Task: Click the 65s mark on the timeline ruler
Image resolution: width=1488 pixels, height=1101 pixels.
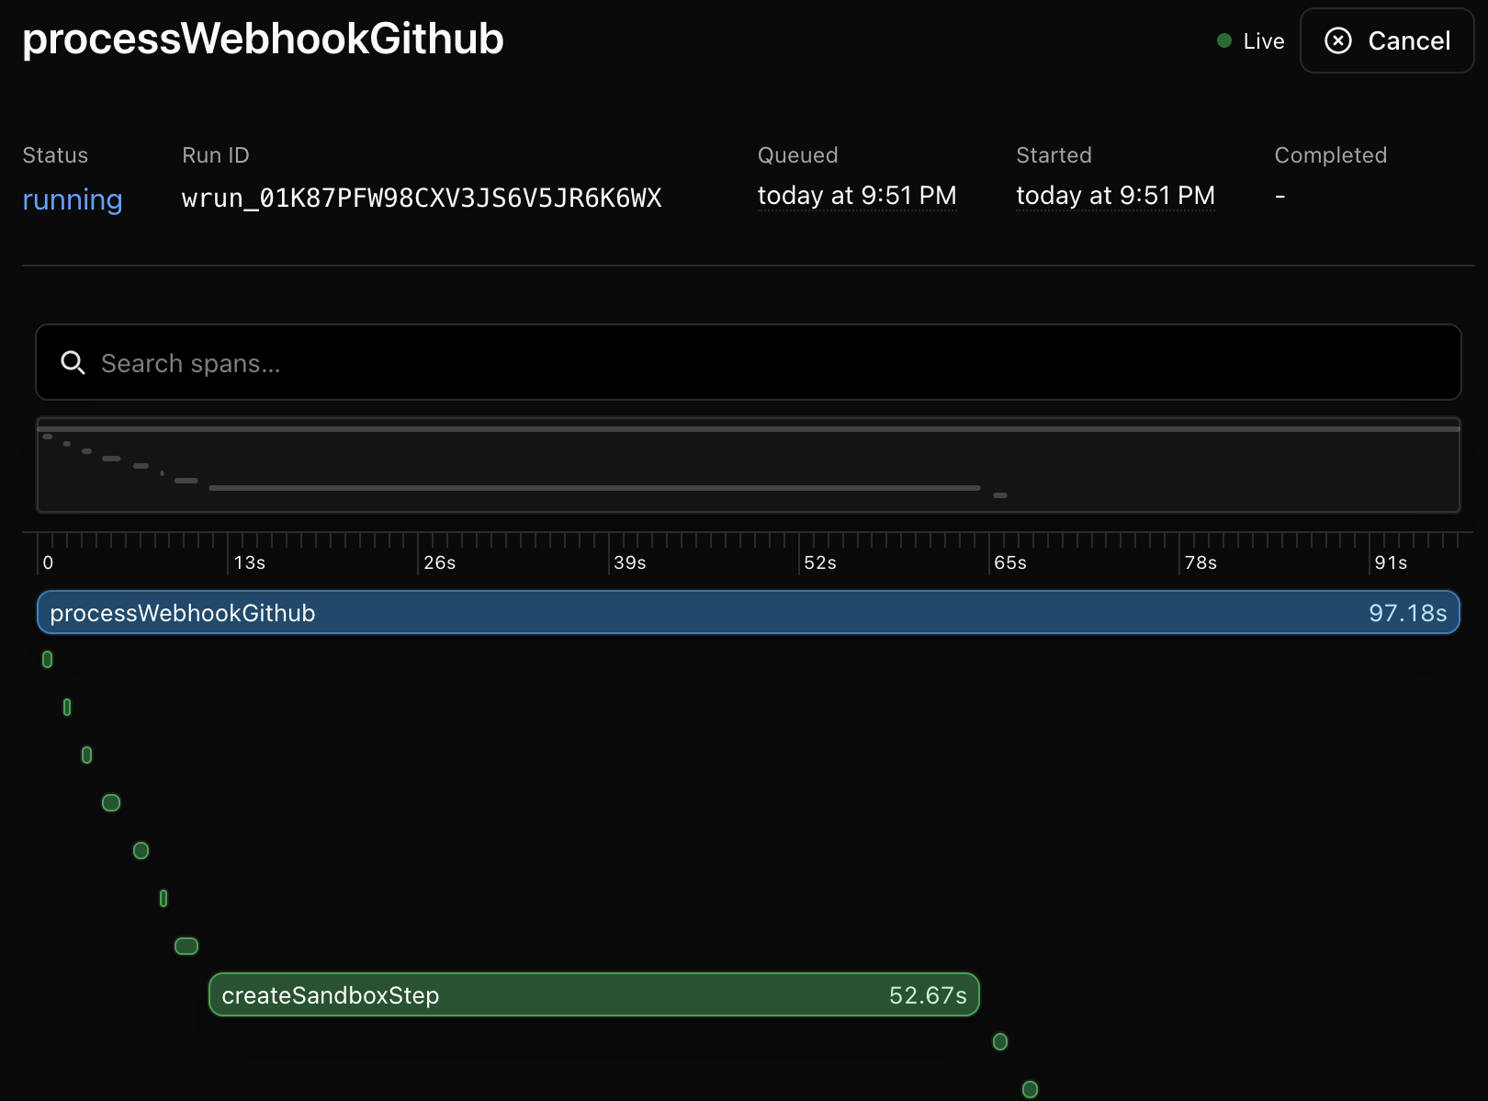Action: click(x=1009, y=562)
